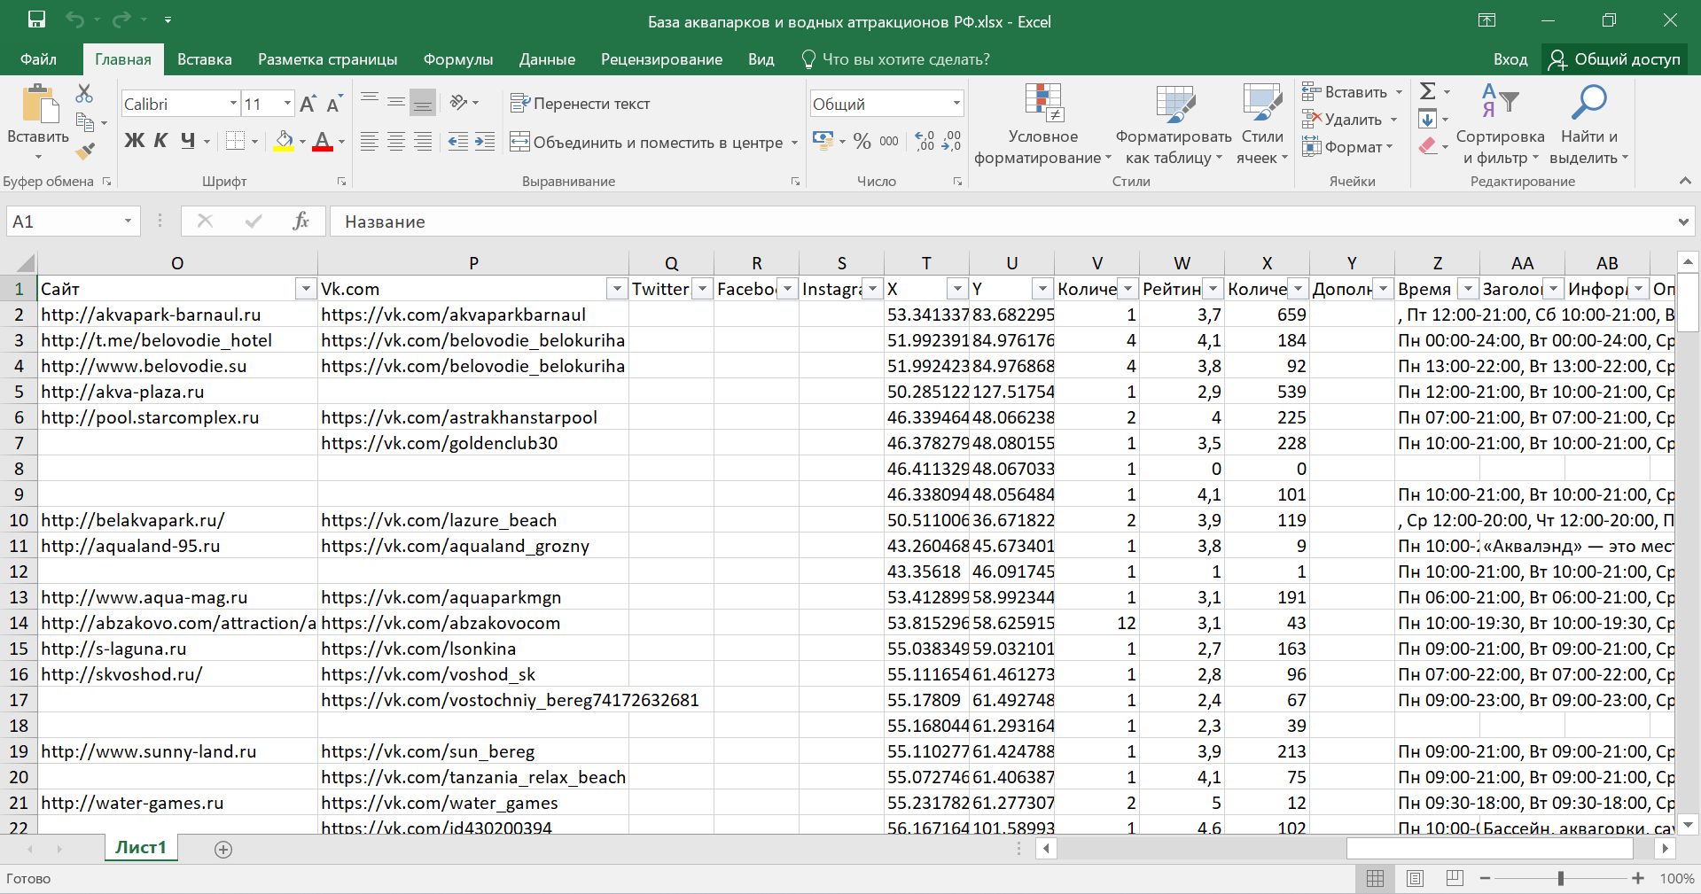
Task: Open the Calibri font name dropdown
Action: pos(233,104)
